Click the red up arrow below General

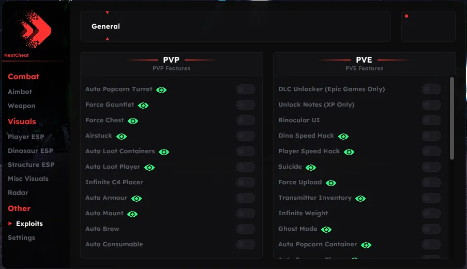pyautogui.click(x=107, y=39)
